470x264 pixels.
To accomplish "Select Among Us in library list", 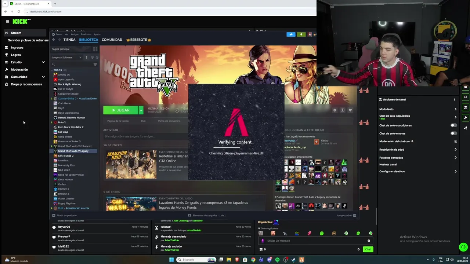I will coord(64,75).
